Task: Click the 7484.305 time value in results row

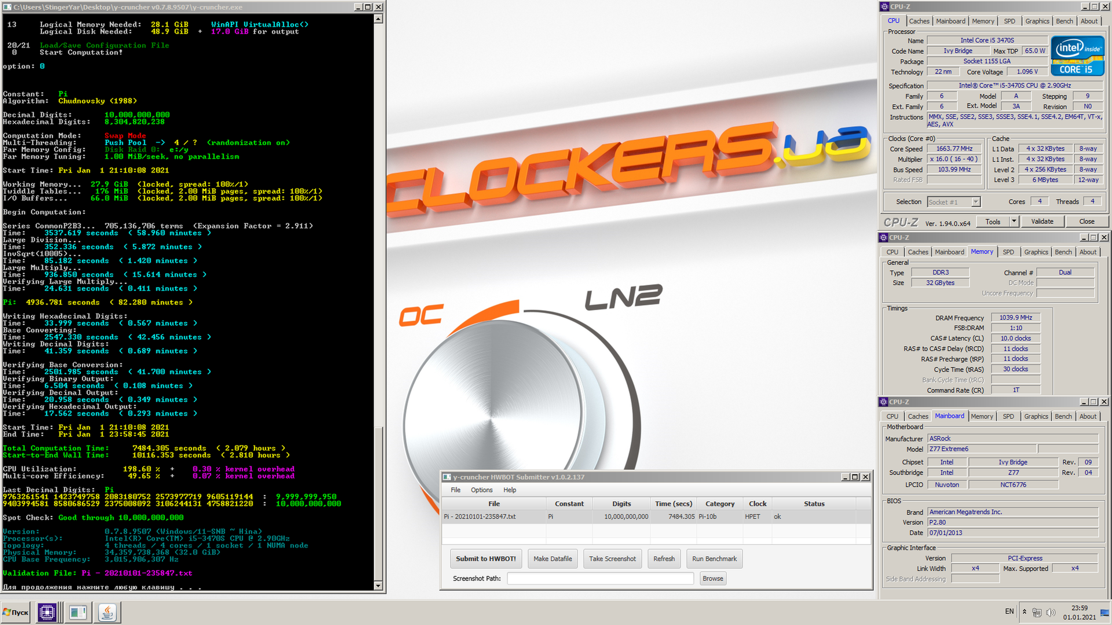Action: 681,517
